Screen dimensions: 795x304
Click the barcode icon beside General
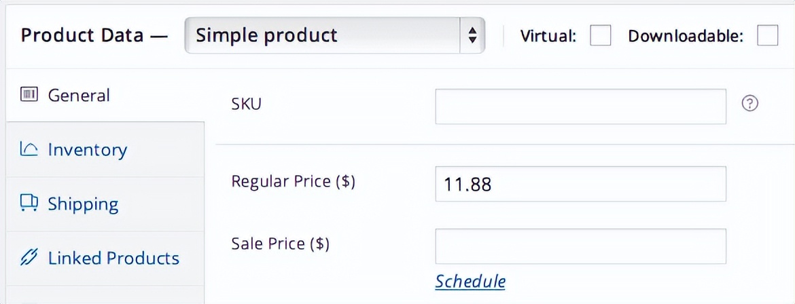coord(29,95)
